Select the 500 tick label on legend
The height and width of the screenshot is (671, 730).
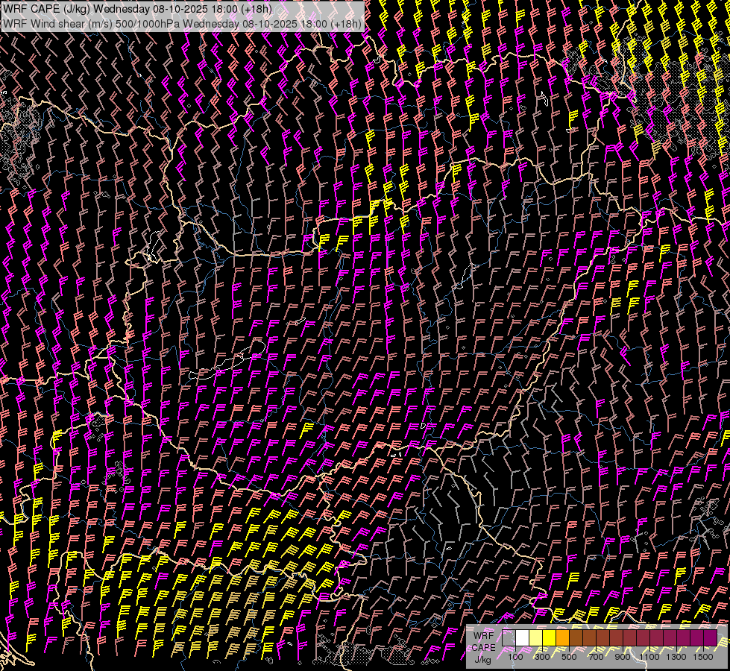pos(569,656)
